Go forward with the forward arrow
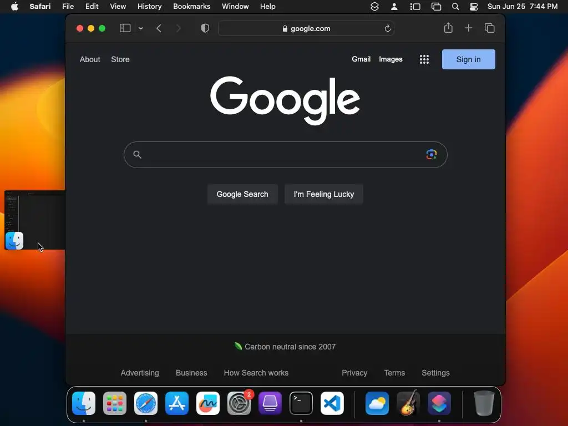The width and height of the screenshot is (568, 426). pyautogui.click(x=178, y=28)
